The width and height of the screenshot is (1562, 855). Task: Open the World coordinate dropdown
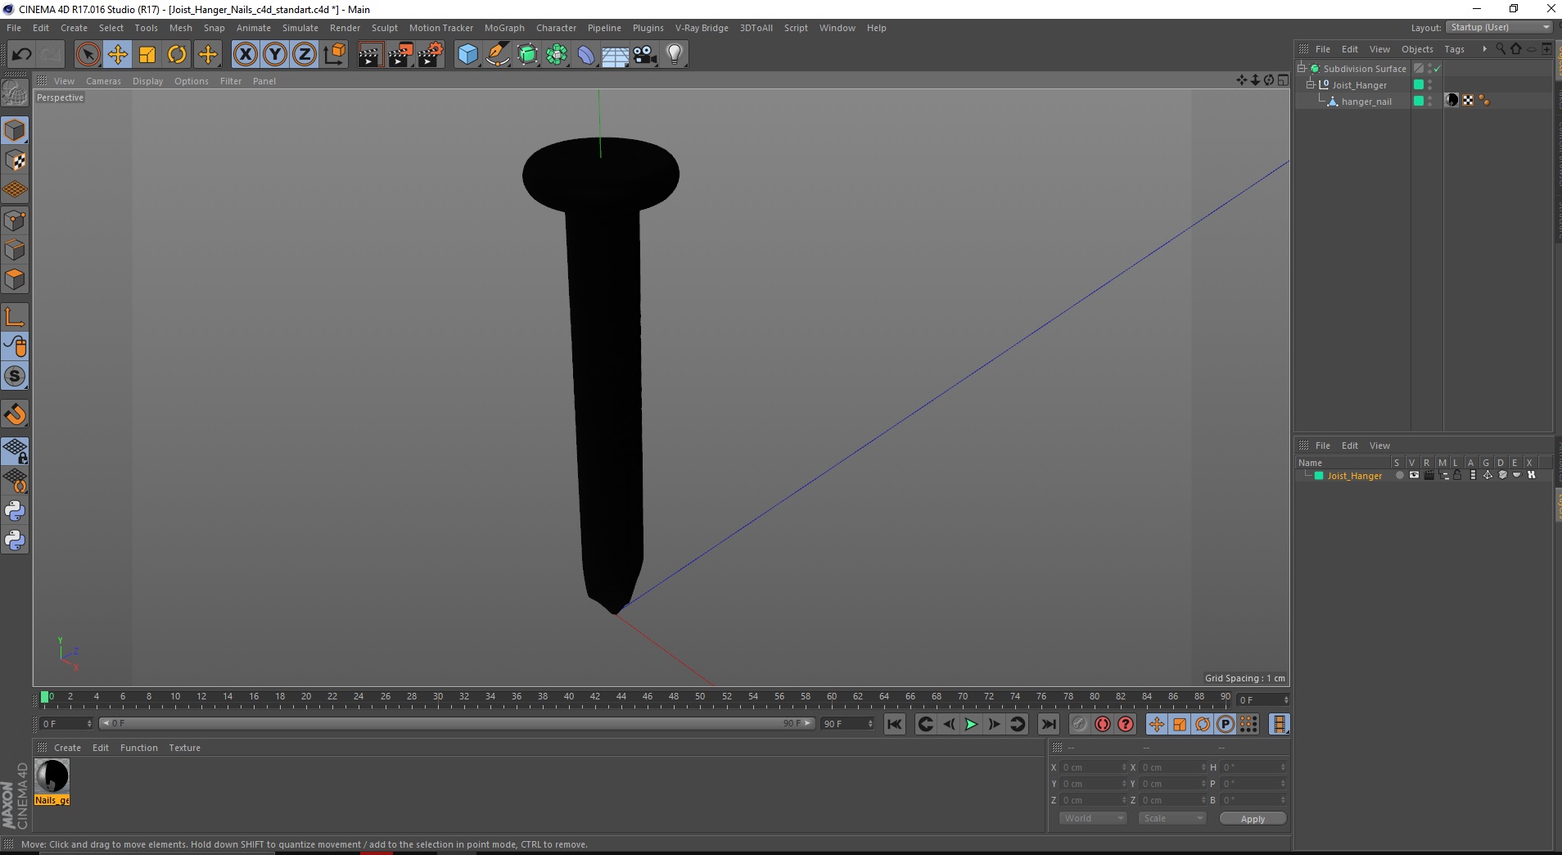(1093, 818)
